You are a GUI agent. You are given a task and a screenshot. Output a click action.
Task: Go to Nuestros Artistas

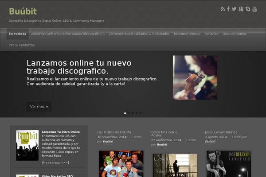pyautogui.click(x=187, y=34)
